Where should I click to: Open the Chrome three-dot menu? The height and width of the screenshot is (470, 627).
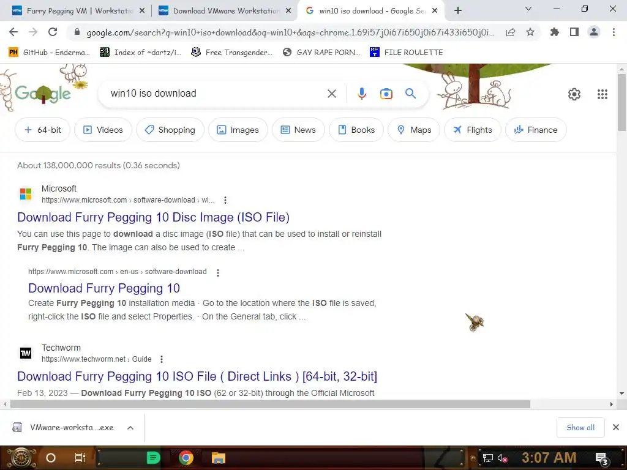tap(614, 32)
